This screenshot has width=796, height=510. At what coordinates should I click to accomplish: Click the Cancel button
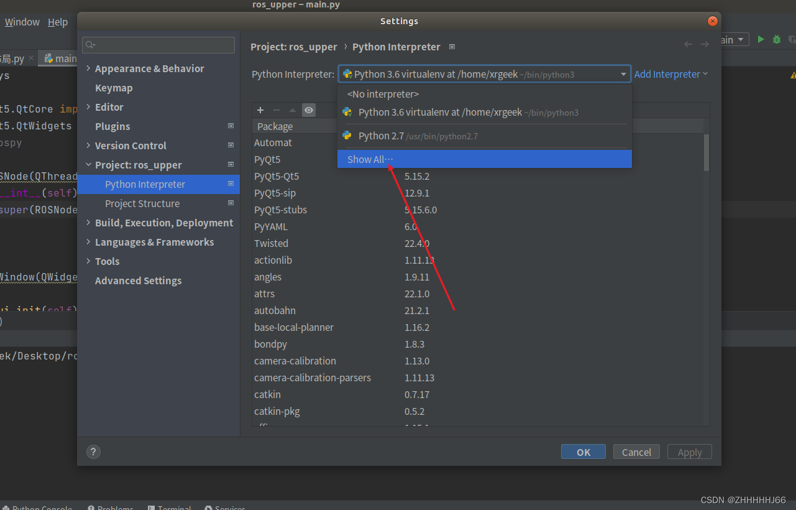pyautogui.click(x=636, y=452)
